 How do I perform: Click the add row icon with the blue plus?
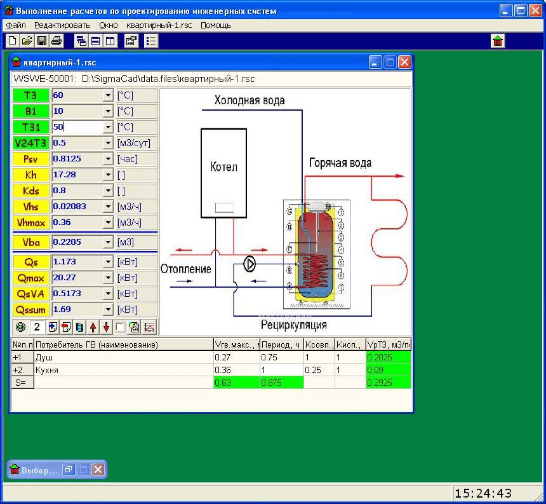coord(53,327)
